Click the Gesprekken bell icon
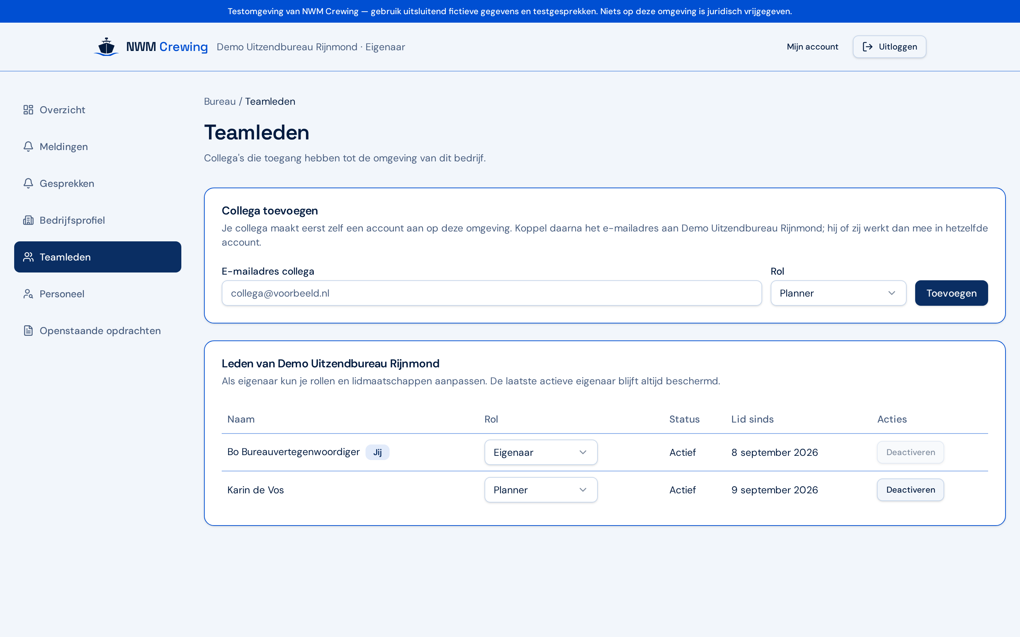 point(28,183)
